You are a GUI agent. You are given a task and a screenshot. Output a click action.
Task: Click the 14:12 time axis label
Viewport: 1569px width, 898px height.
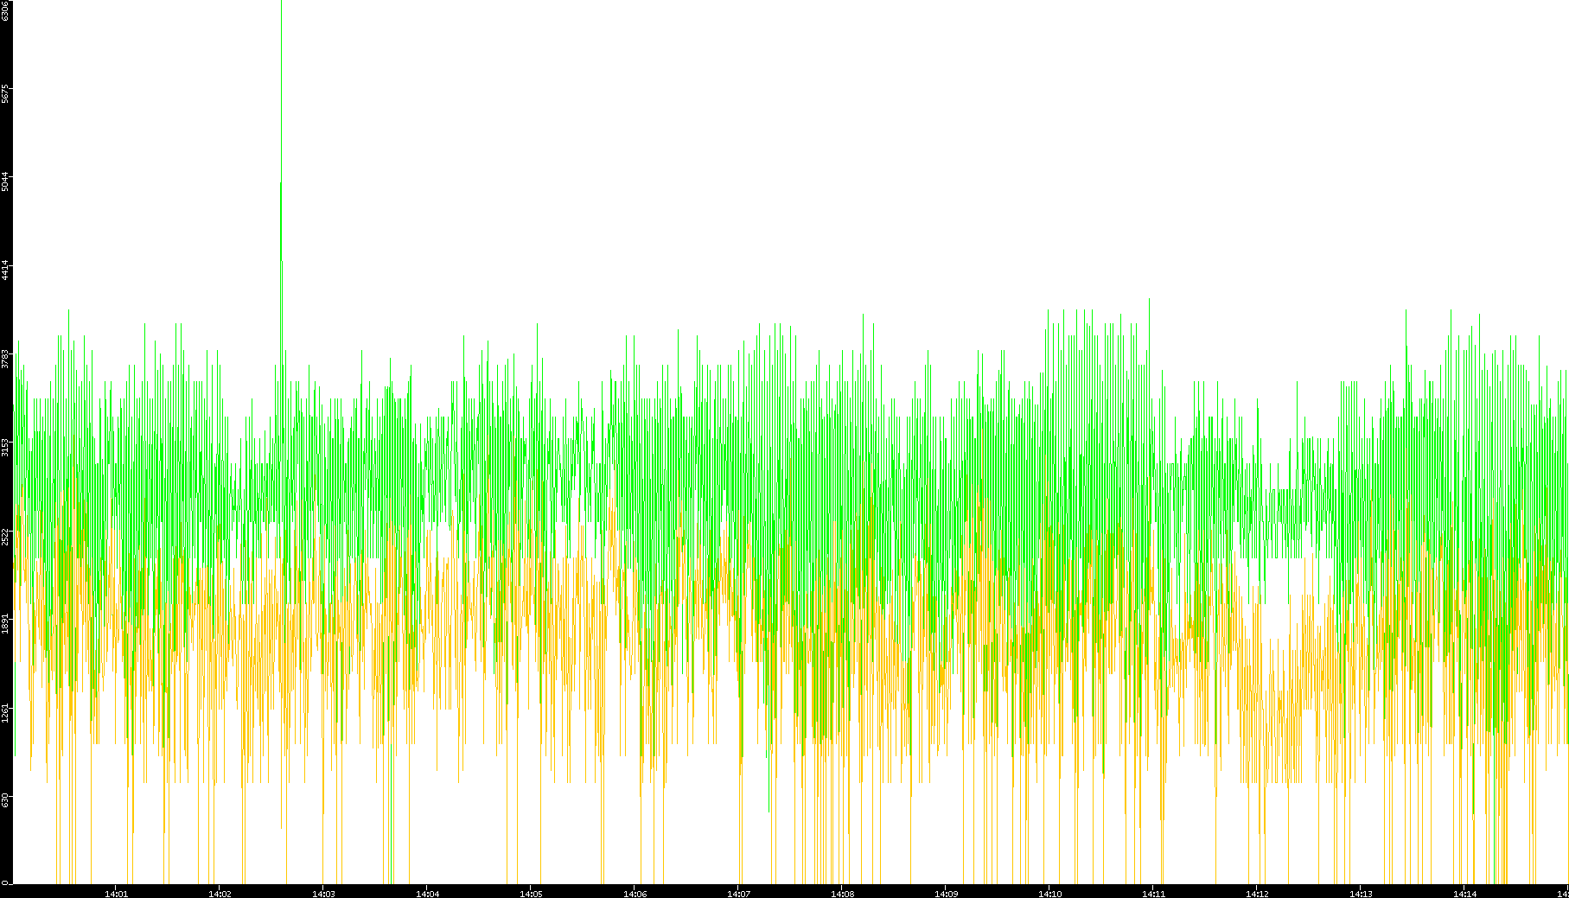pyautogui.click(x=1257, y=893)
